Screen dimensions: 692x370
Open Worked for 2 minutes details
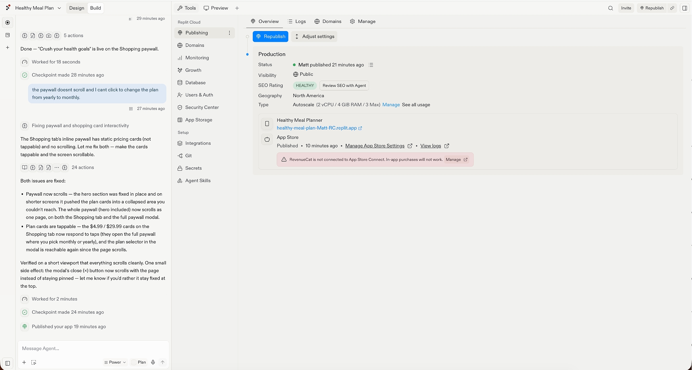(x=50, y=299)
